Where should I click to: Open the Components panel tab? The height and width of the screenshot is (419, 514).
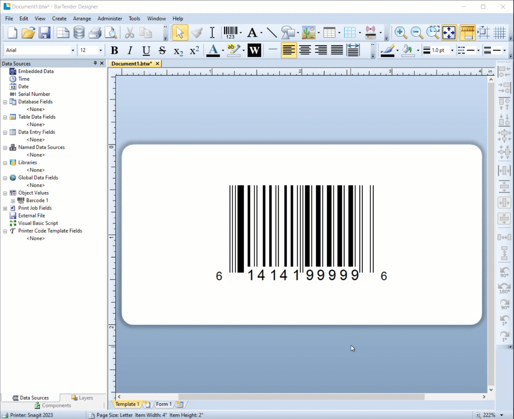pos(53,405)
